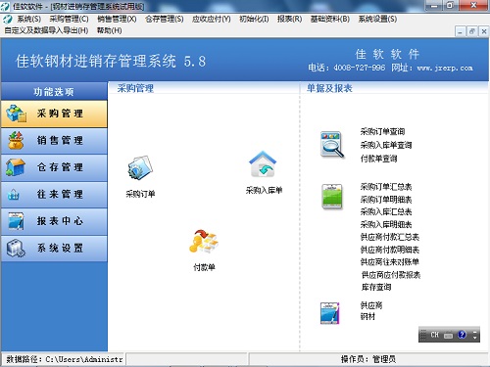This screenshot has height=367, width=490.
Task: Minimize the inner child window
Action: click(460, 31)
